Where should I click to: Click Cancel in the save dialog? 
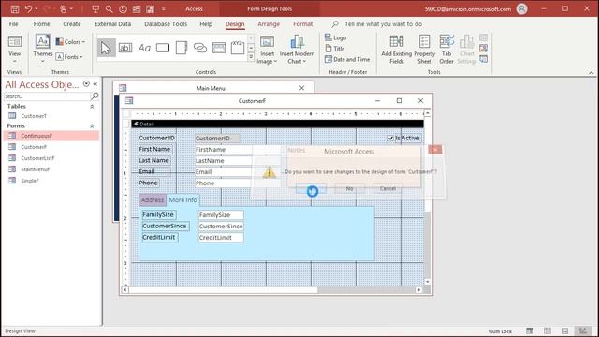387,188
